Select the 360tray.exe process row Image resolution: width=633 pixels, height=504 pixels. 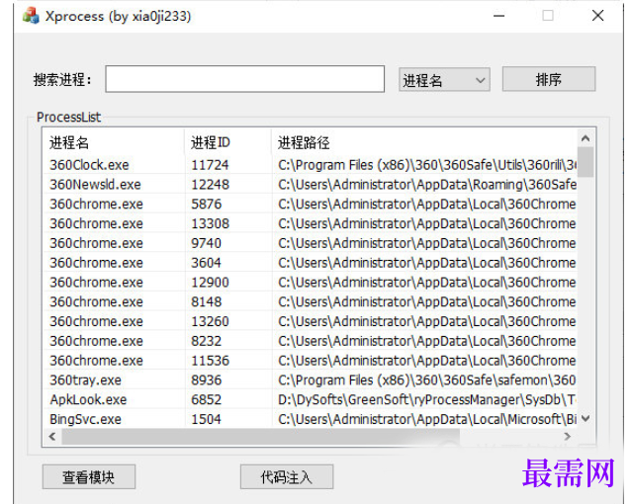(x=310, y=379)
